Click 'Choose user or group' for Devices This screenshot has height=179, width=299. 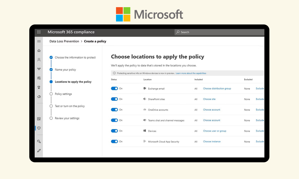[x=214, y=131]
